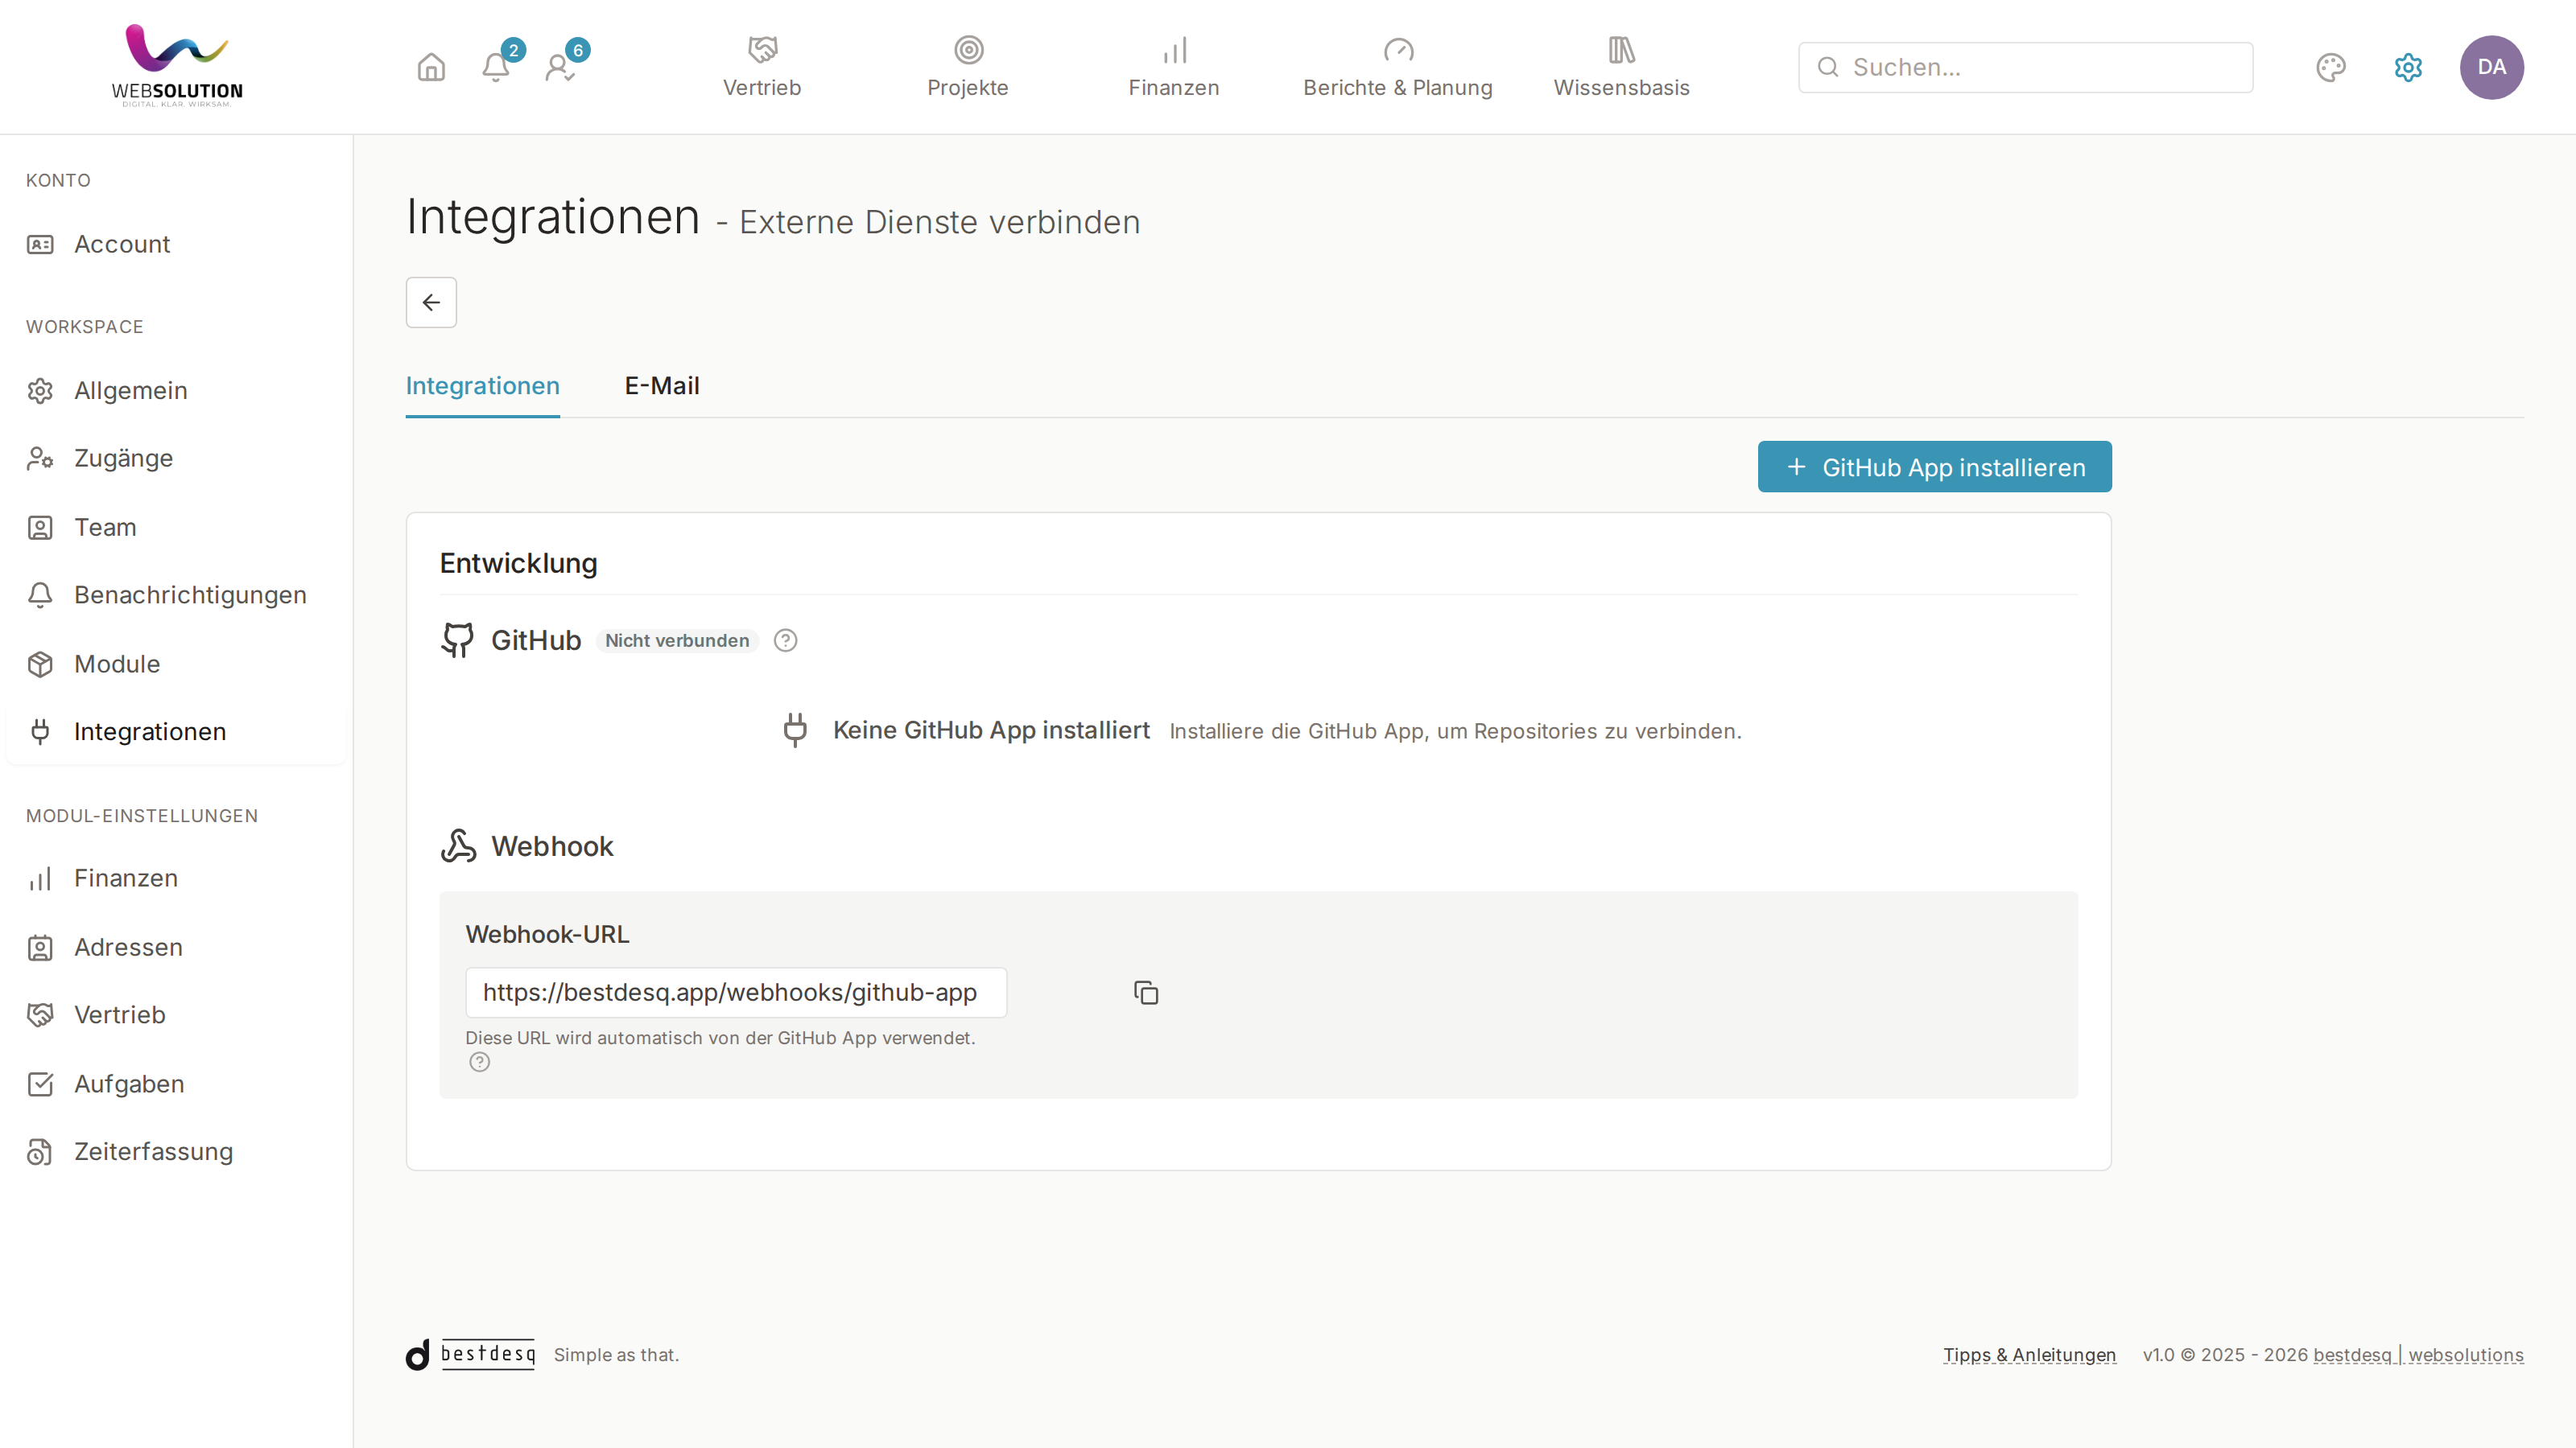The image size is (2576, 1448).
Task: Select the Integrationen tab
Action: 482,386
